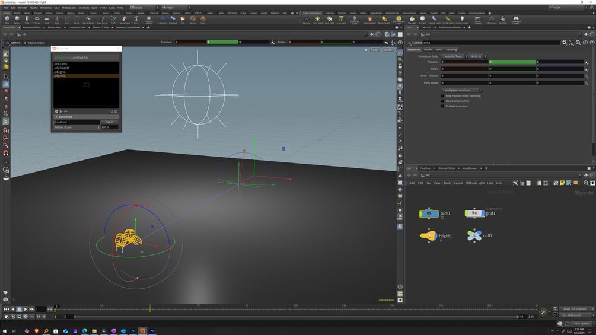Open parameter gear menu for cam1
Screen dimensions: 596x335
pos(564,43)
